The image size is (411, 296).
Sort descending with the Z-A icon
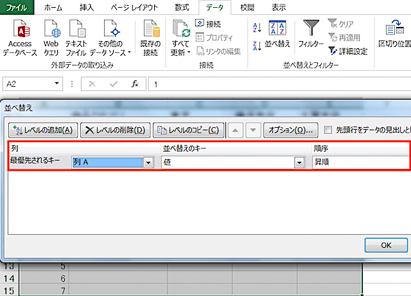257,46
